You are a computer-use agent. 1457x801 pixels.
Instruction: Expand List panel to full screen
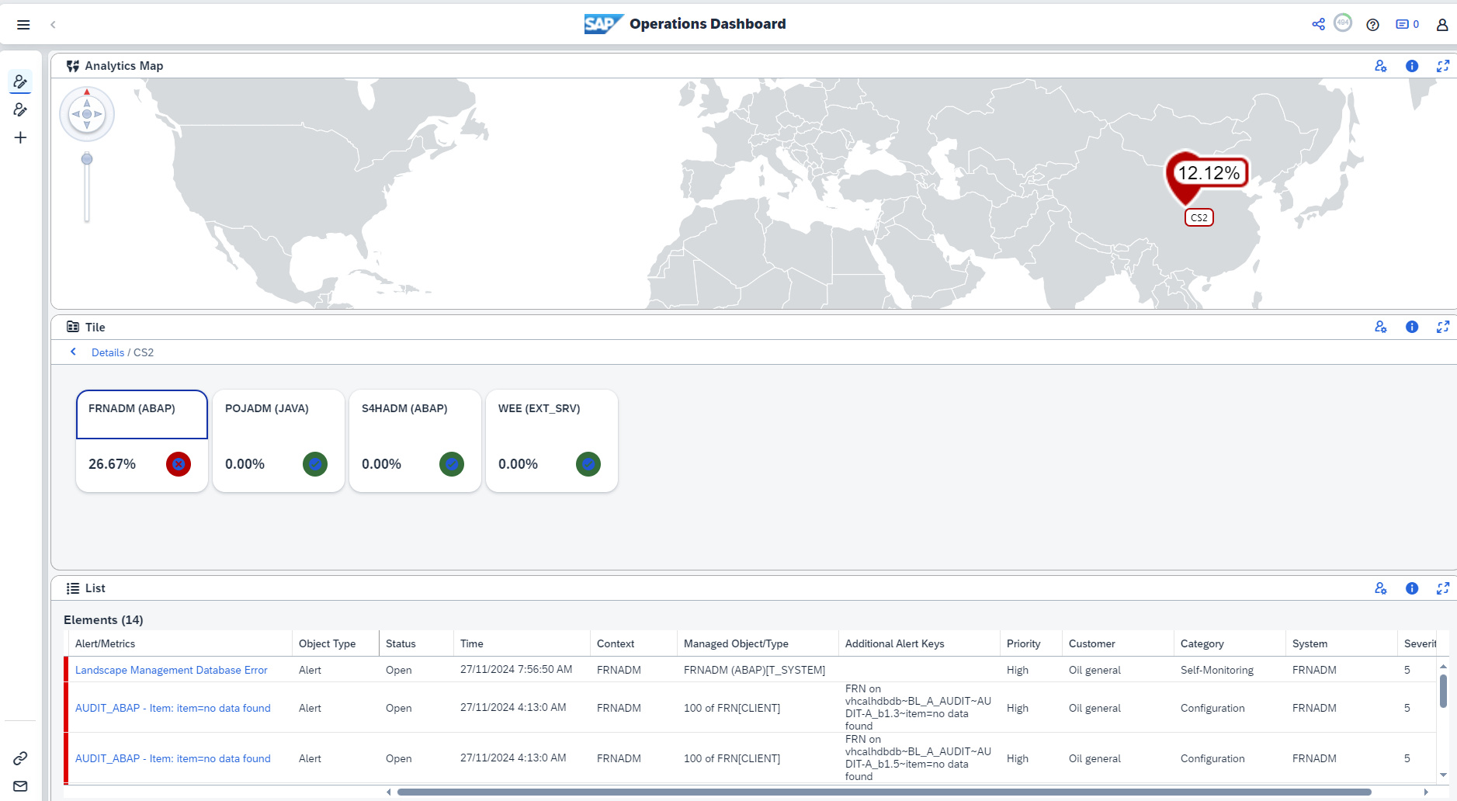(x=1443, y=588)
